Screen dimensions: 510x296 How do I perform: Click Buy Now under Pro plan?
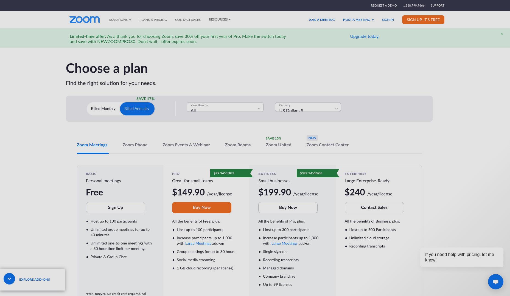[202, 207]
